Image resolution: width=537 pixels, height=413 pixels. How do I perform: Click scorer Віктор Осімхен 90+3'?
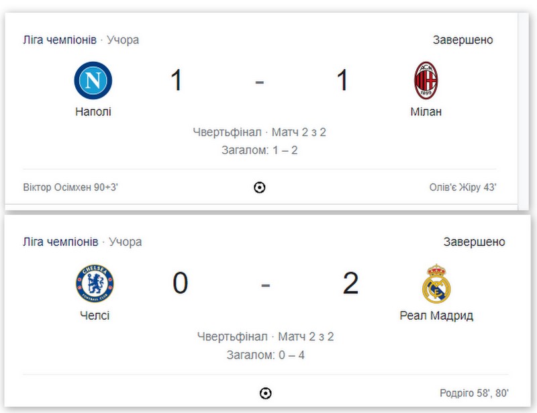[70, 187]
